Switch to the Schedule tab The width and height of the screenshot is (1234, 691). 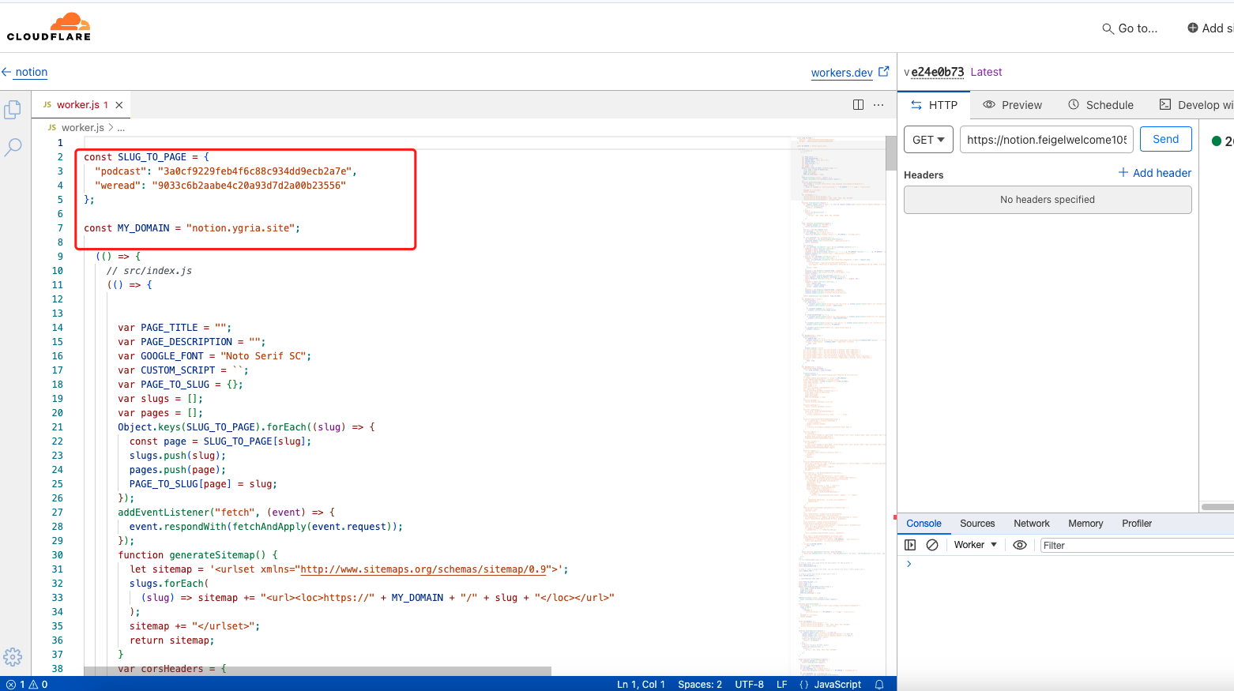pos(1100,105)
